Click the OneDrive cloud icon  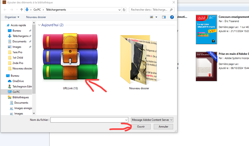(x=10, y=81)
